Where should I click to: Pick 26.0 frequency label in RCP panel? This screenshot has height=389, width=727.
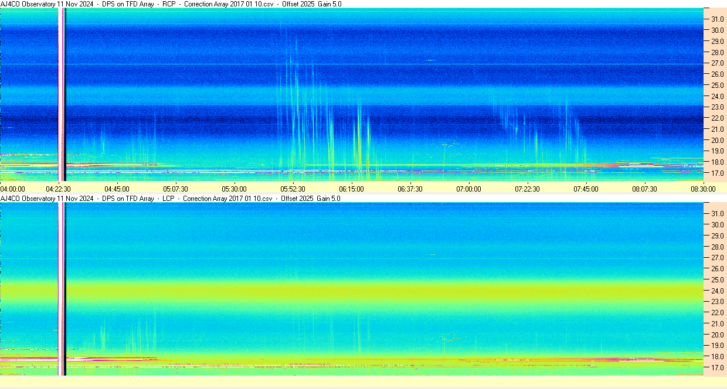718,74
